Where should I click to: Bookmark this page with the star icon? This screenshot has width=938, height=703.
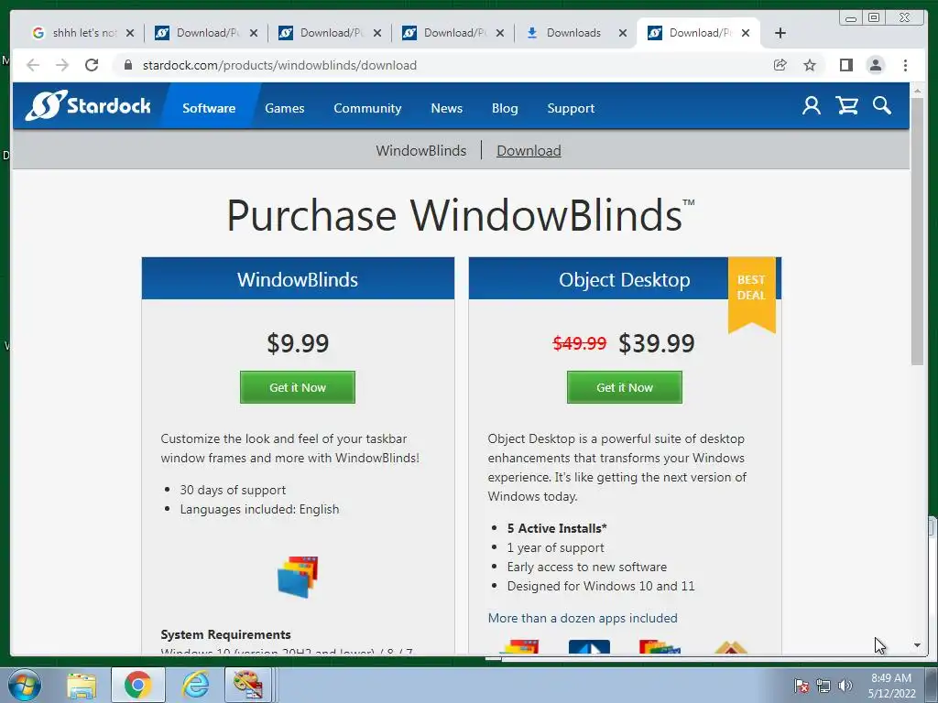click(810, 65)
